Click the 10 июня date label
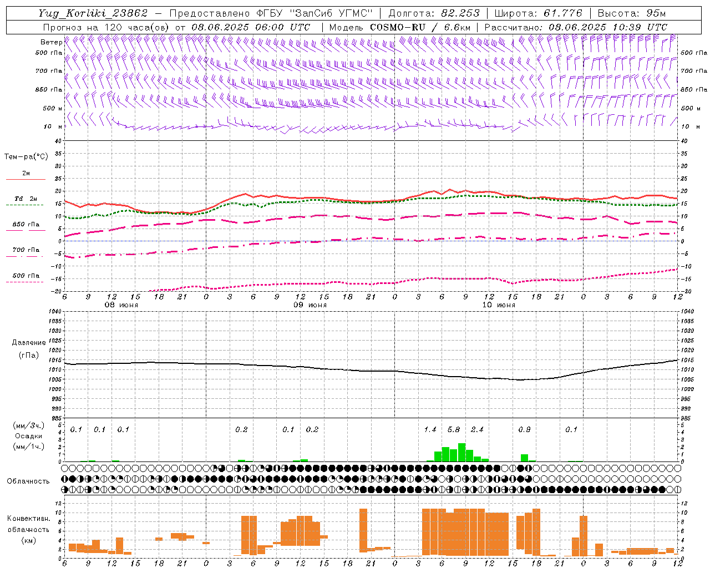 [499, 305]
